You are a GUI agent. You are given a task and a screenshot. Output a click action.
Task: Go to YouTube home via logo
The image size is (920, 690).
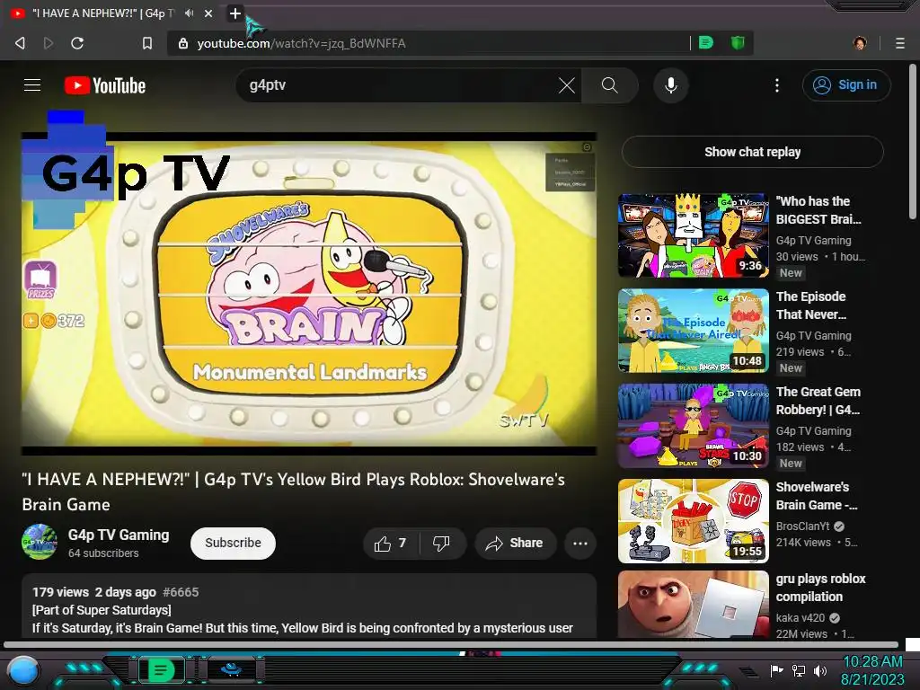pos(105,85)
